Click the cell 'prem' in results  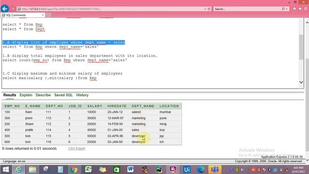(29, 118)
